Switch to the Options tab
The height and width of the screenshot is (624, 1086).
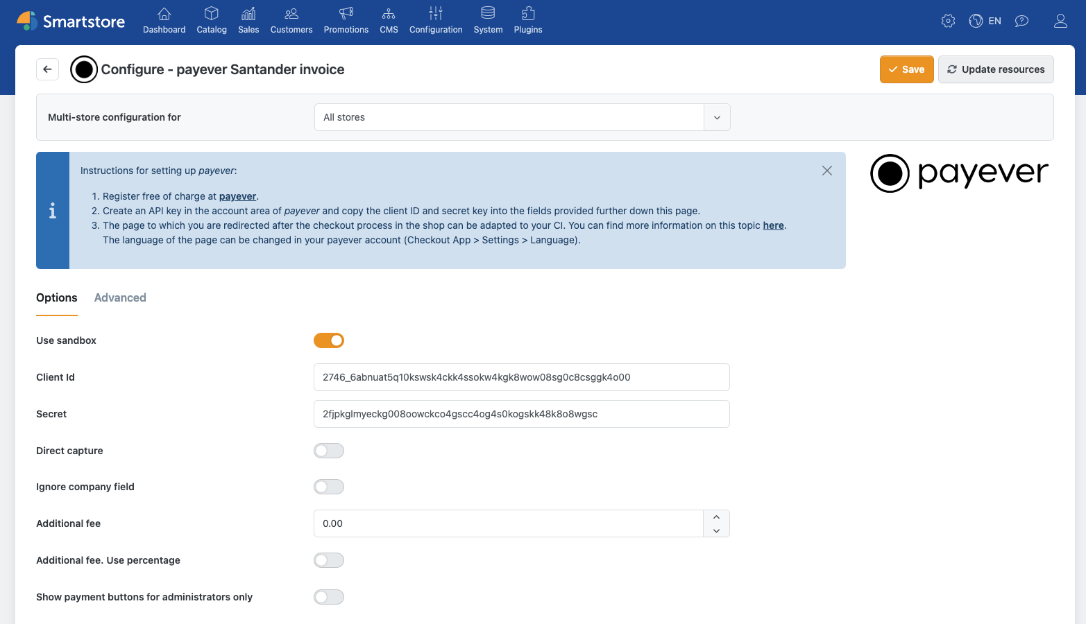[57, 297]
